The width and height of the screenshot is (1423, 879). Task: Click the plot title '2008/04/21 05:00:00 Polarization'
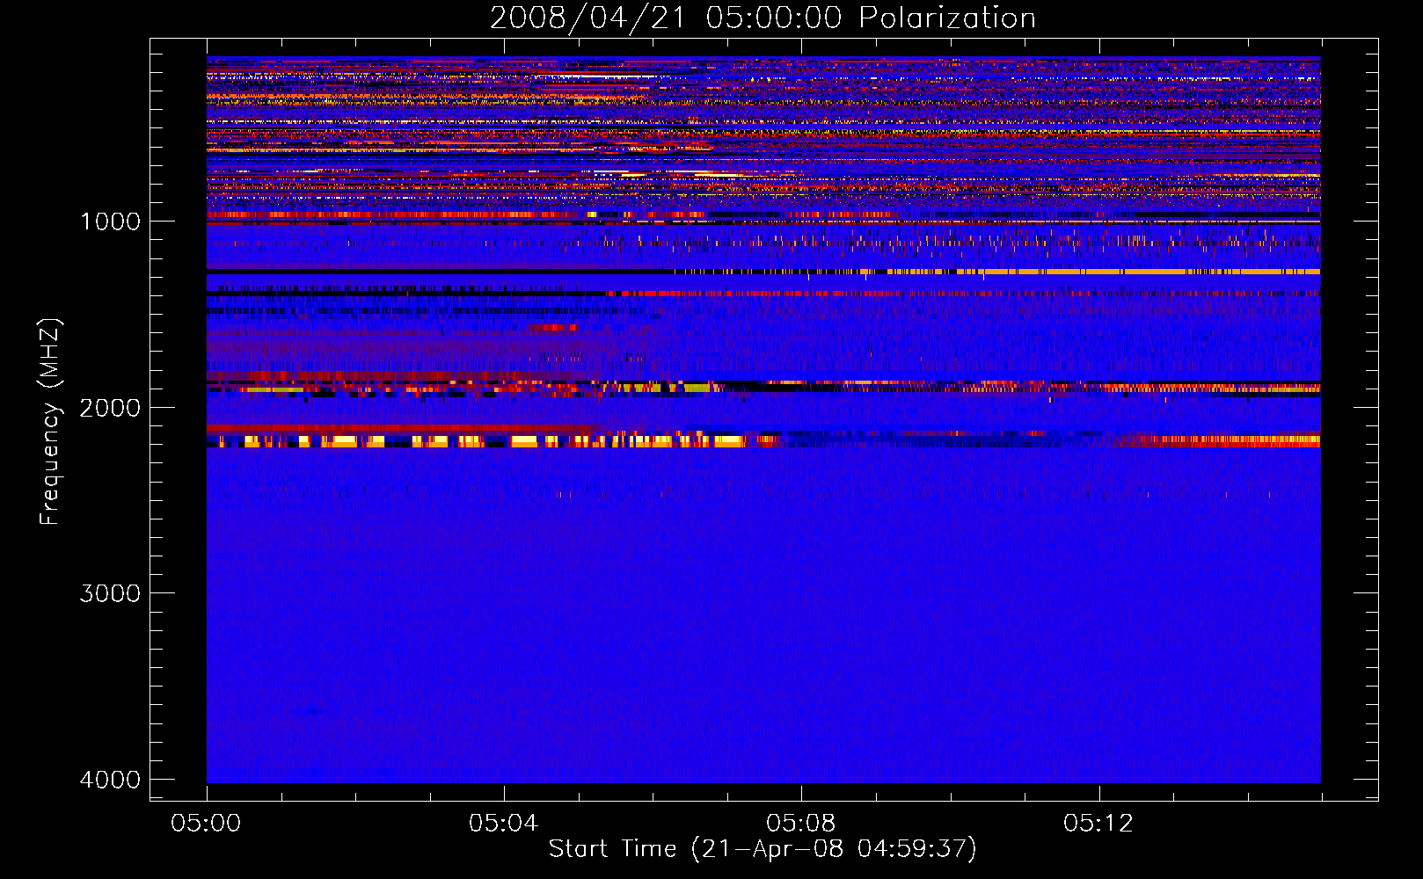tap(763, 18)
